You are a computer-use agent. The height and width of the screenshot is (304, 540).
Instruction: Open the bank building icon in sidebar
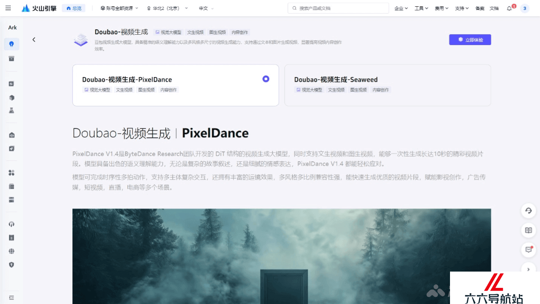(x=12, y=135)
